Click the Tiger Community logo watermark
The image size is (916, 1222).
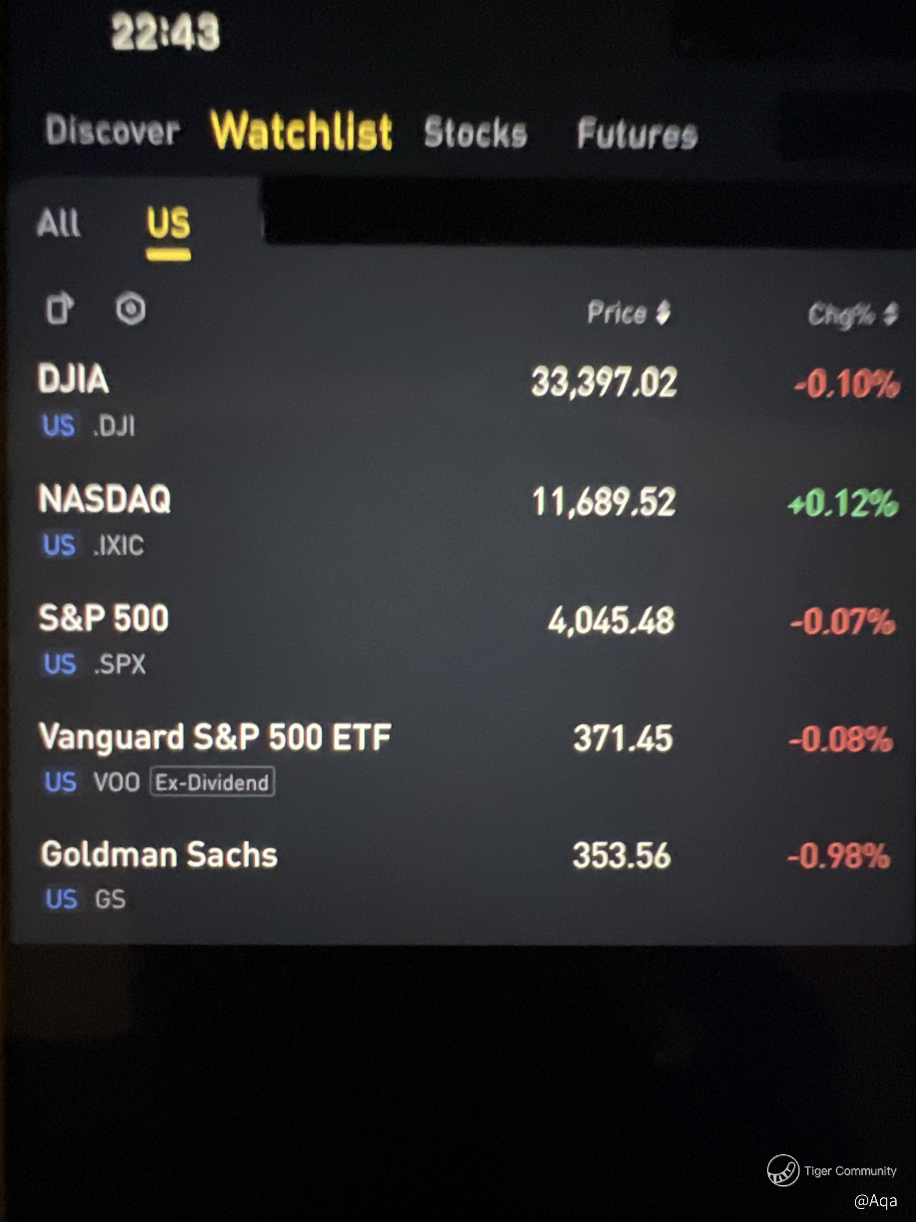point(783,1170)
